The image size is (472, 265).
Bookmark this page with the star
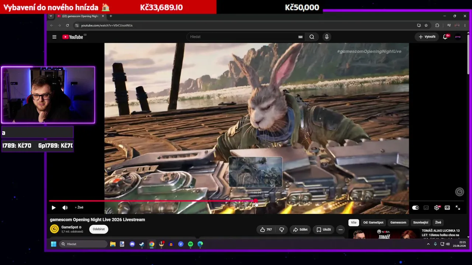pyautogui.click(x=426, y=25)
